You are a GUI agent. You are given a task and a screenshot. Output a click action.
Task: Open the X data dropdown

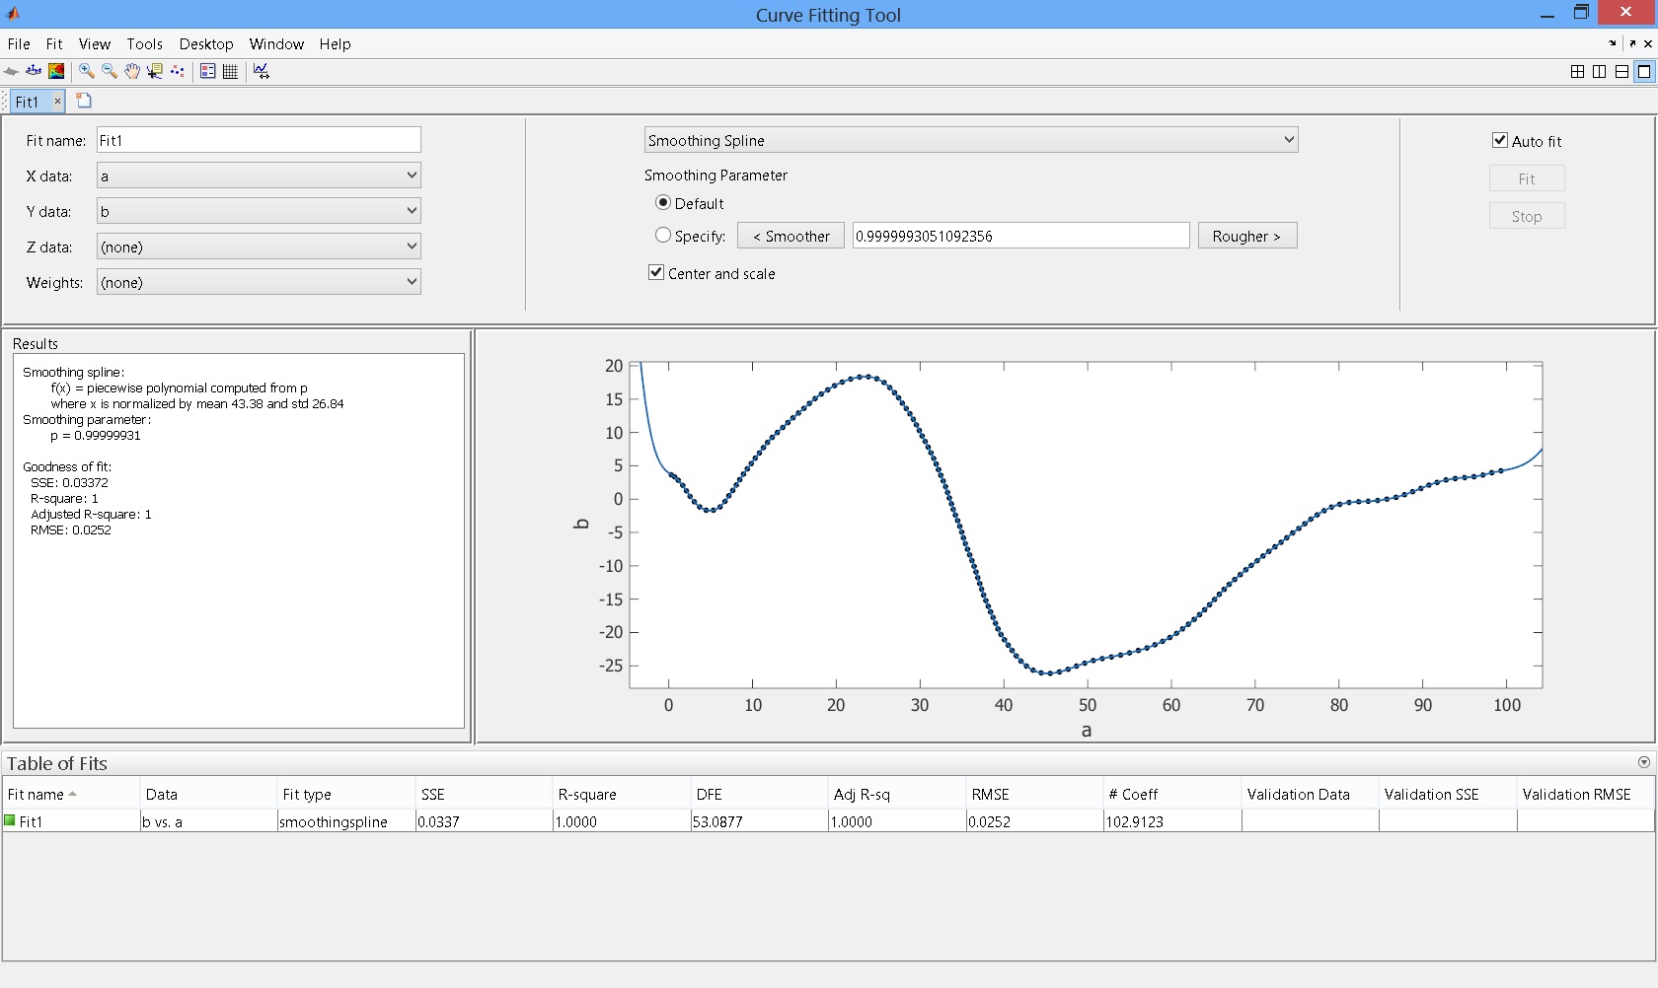tap(259, 176)
